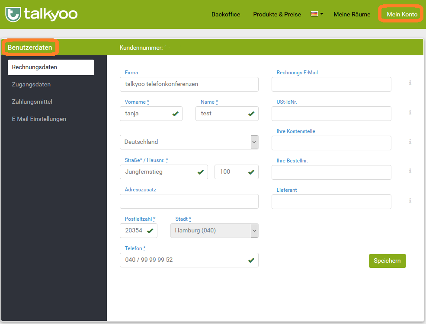Screen dimensions: 426x324
Task: Click info icon beside Ihre Kostenstelle
Action: coord(410,142)
